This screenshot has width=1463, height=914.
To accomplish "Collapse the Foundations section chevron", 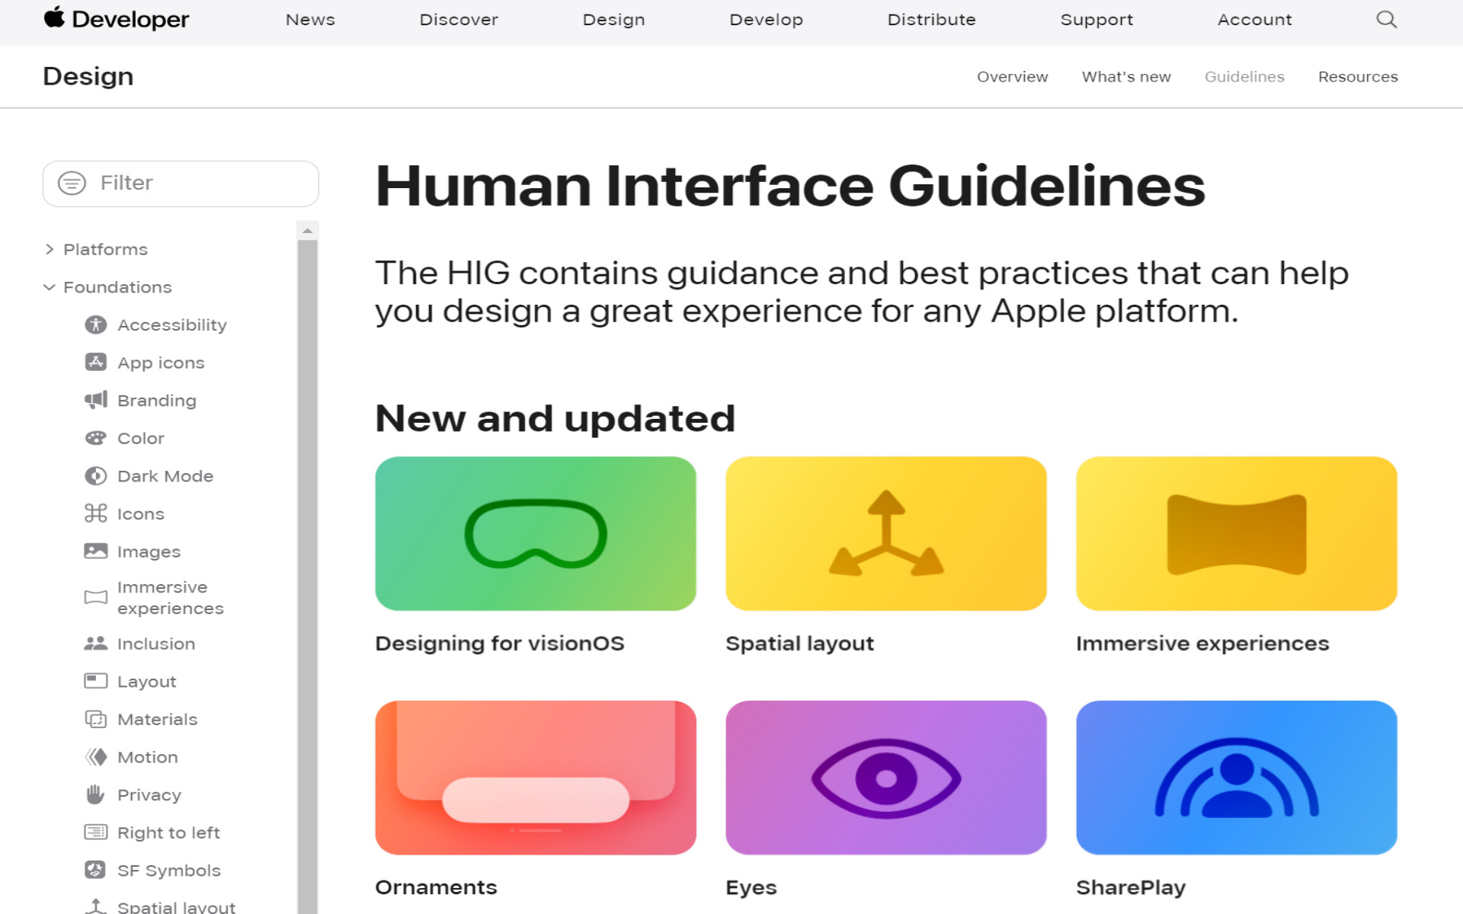I will pyautogui.click(x=50, y=287).
